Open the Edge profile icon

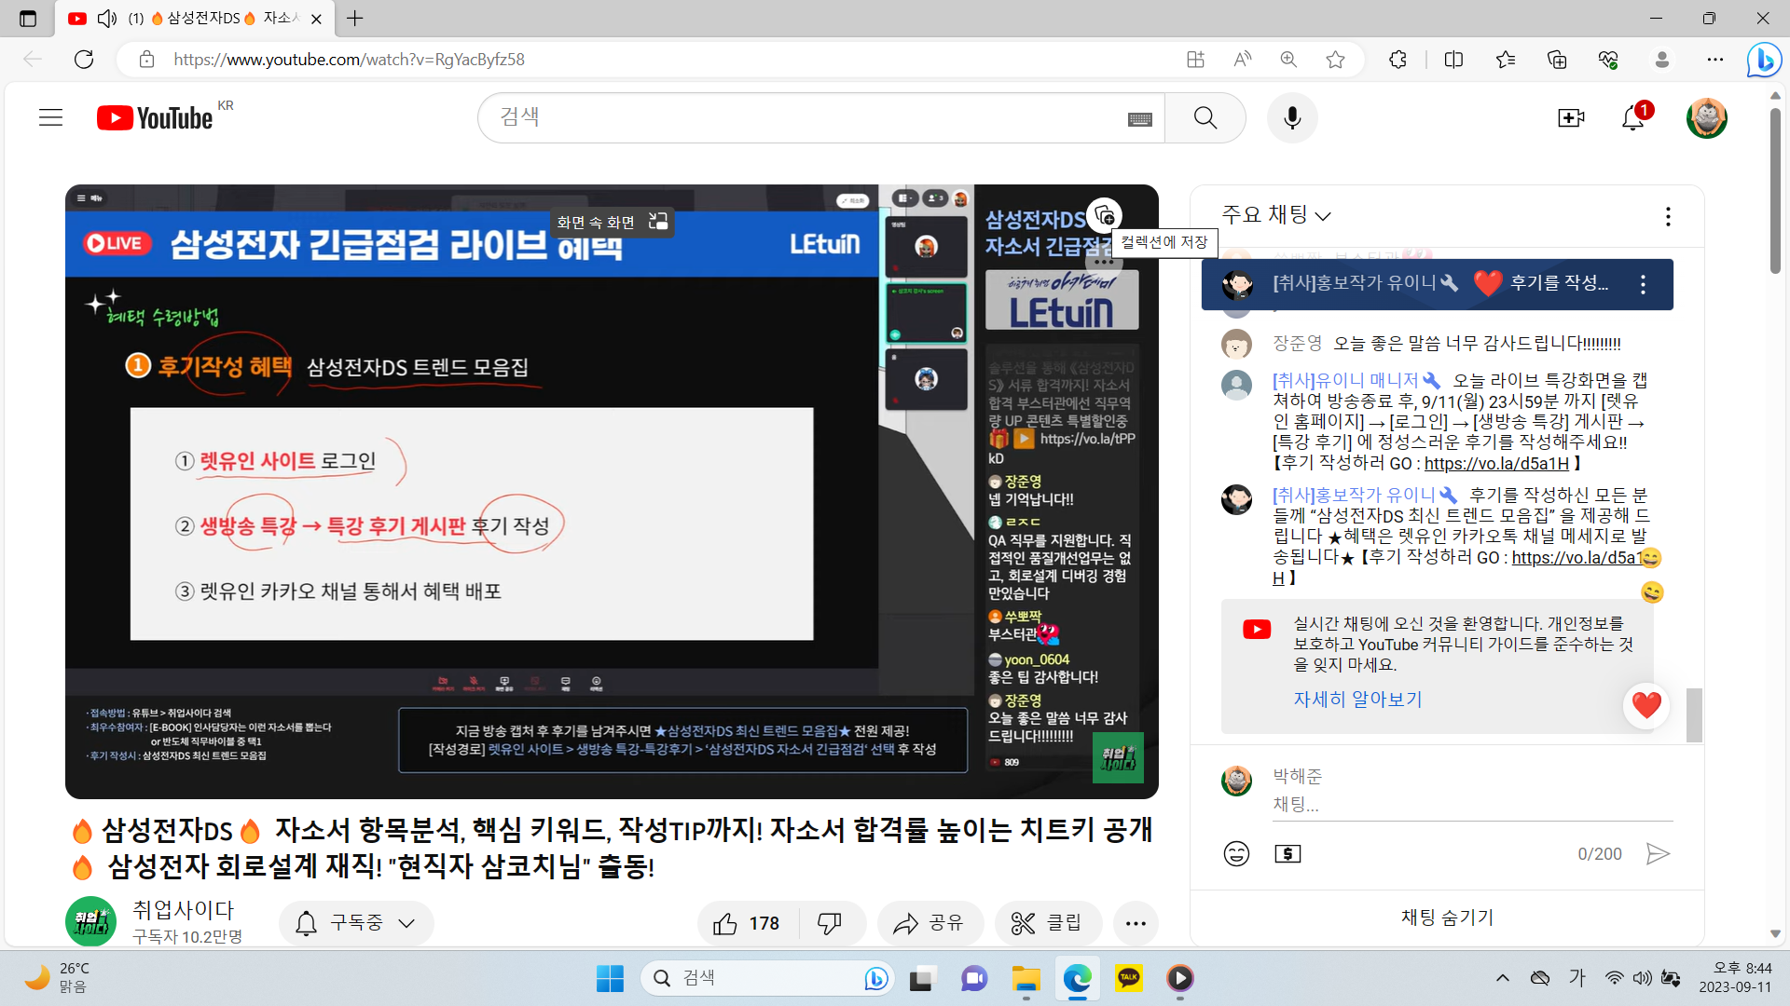(1661, 60)
